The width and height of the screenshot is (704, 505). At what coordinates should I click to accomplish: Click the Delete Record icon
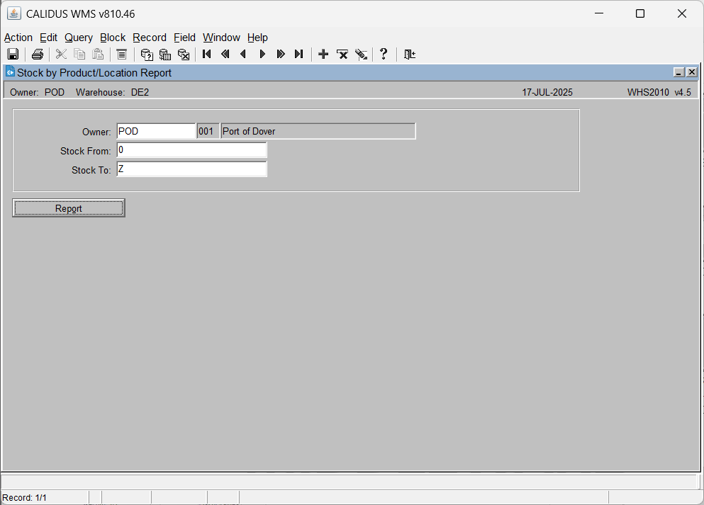342,55
